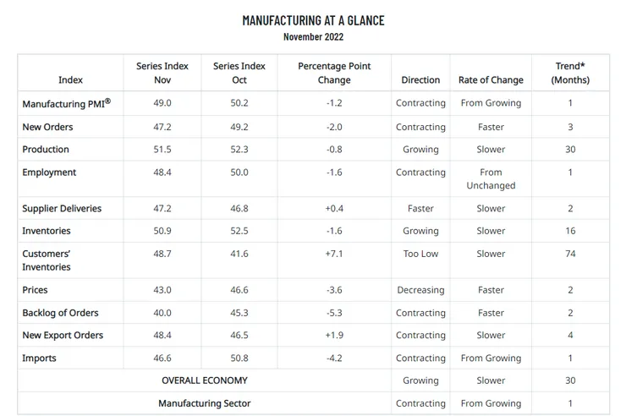Click the "Percentage Point Change" column header
626x416 pixels.
click(x=334, y=73)
